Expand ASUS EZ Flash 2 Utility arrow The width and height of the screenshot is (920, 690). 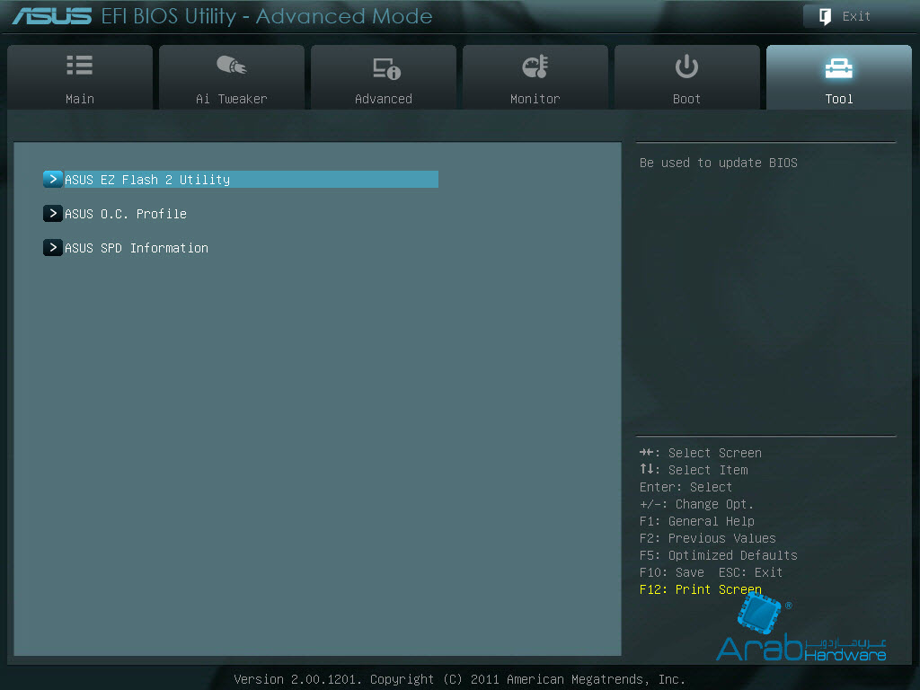pyautogui.click(x=53, y=179)
